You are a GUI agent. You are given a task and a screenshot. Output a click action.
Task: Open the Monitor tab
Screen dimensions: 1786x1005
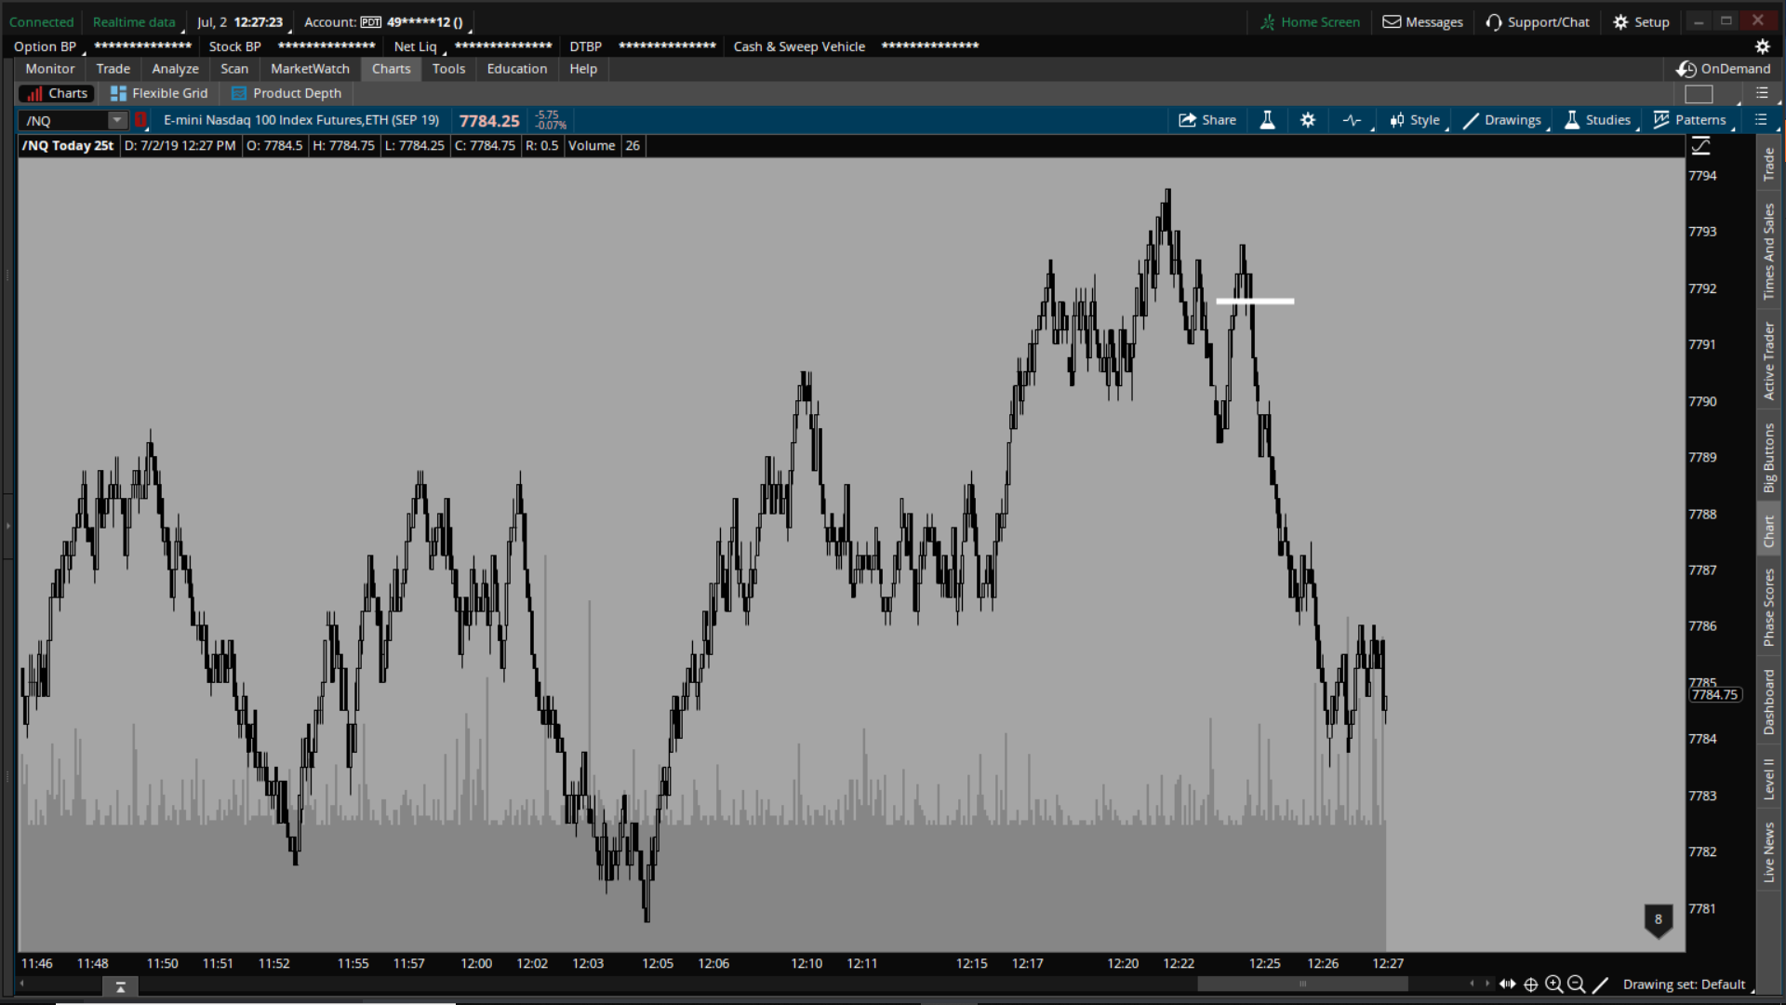[x=50, y=69]
